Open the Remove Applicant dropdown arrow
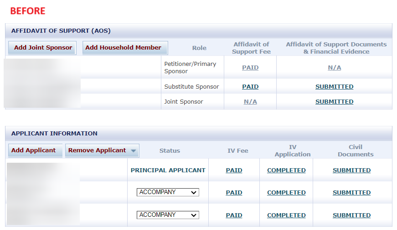397x230 pixels. point(134,151)
